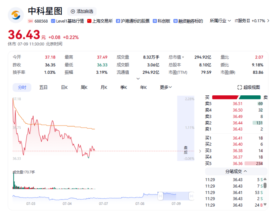This screenshot has width=271, height=212.
Task: Click red buy portion of 买卖 bar
Action: coord(225,97)
